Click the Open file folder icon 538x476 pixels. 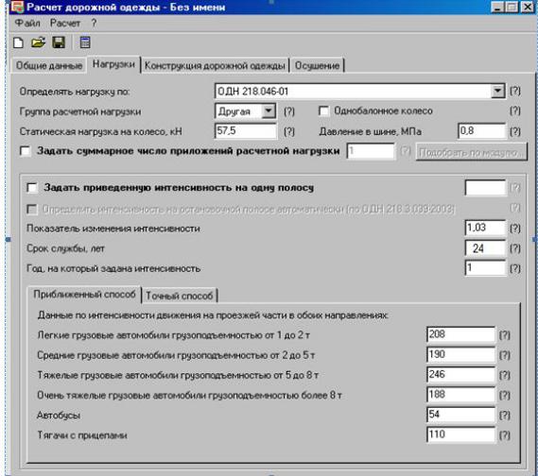click(38, 42)
